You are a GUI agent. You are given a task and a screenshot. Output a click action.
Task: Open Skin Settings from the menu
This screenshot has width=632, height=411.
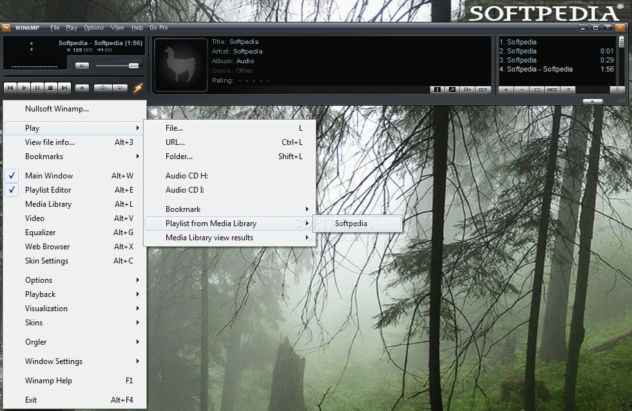75,261
